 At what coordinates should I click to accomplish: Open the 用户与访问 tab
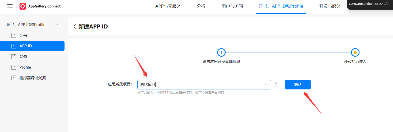[x=232, y=6]
